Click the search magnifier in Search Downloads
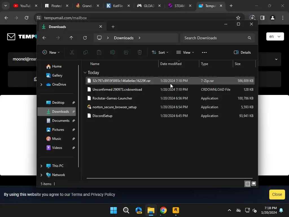Screen dimensions: 289x217 pyautogui.click(x=249, y=38)
